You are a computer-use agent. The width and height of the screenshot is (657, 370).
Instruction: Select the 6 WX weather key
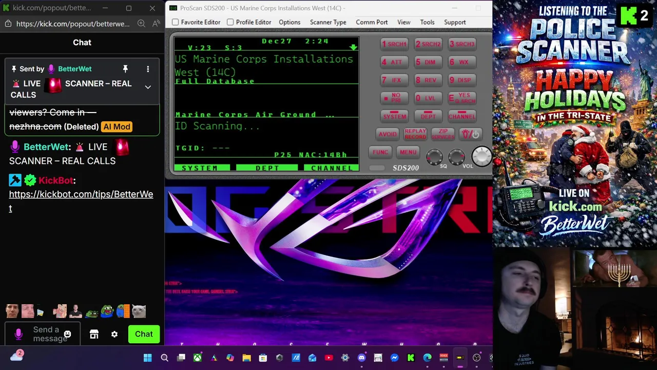coord(462,62)
